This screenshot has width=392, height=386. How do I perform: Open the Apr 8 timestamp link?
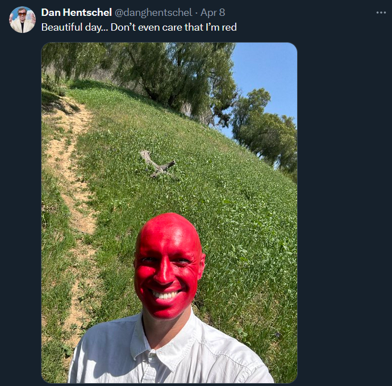[x=212, y=12]
